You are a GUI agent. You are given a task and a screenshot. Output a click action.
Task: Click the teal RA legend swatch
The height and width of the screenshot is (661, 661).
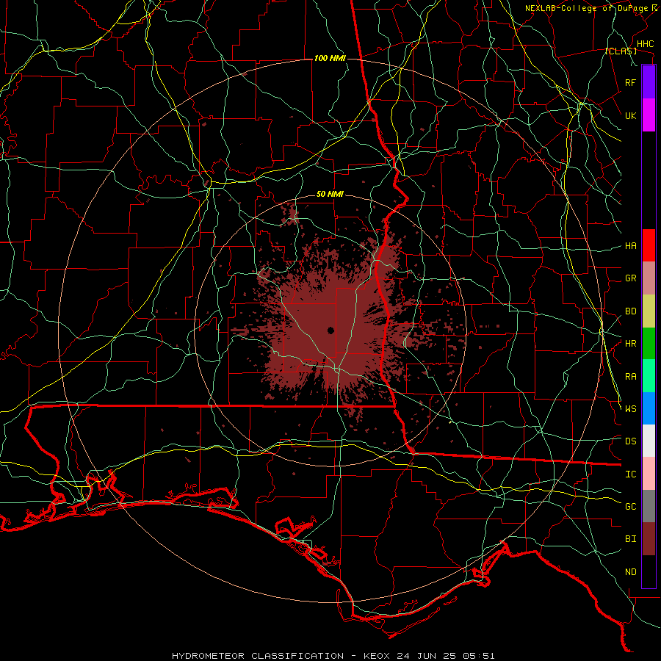tap(649, 376)
